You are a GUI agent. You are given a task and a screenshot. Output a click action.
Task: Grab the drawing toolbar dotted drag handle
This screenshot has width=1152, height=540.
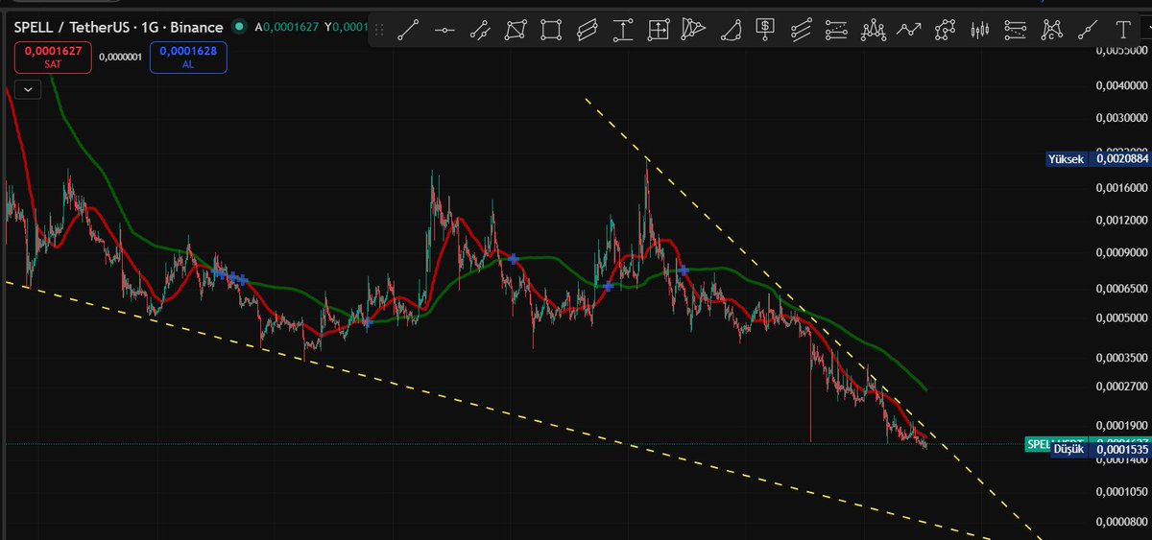(379, 30)
